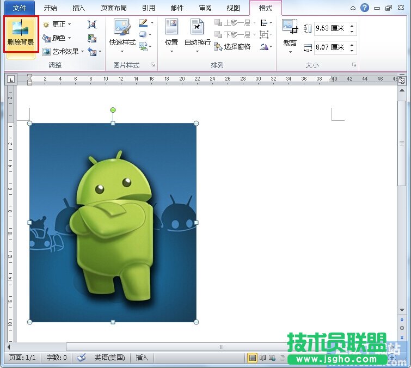Click the Position (位置) picture icon
The image size is (411, 368).
coord(171,27)
